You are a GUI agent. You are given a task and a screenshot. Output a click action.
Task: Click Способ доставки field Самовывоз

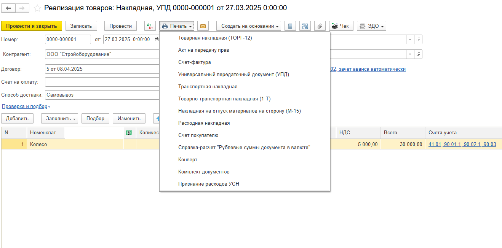102,95
